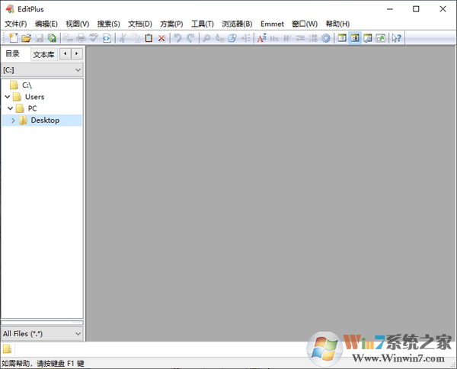This screenshot has width=457, height=369.
Task: Toggle the directory window toolbar icon
Action: [342, 38]
